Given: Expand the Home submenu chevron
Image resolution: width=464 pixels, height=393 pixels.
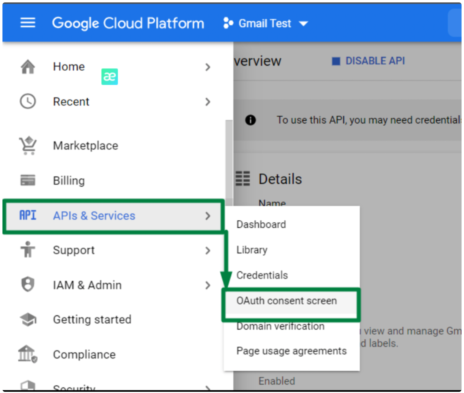Looking at the screenshot, I should coord(208,67).
